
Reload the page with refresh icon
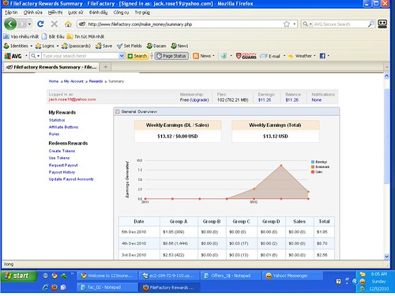click(40, 24)
